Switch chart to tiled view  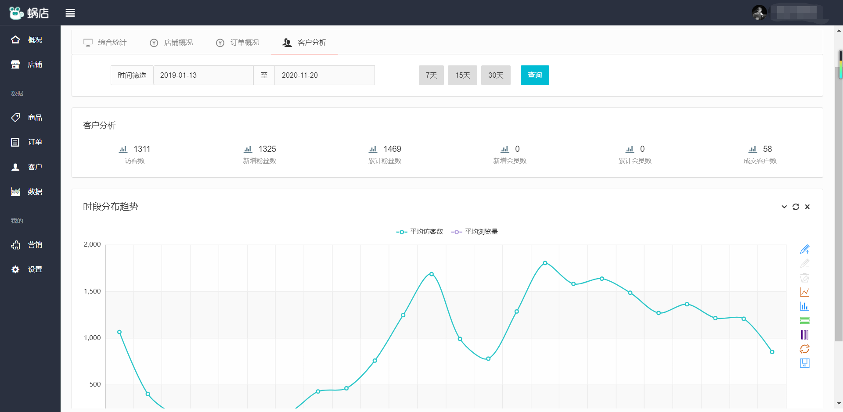(804, 335)
